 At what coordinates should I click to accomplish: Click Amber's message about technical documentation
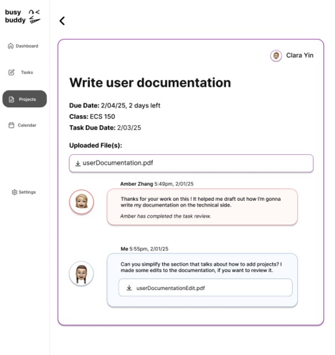pyautogui.click(x=201, y=202)
